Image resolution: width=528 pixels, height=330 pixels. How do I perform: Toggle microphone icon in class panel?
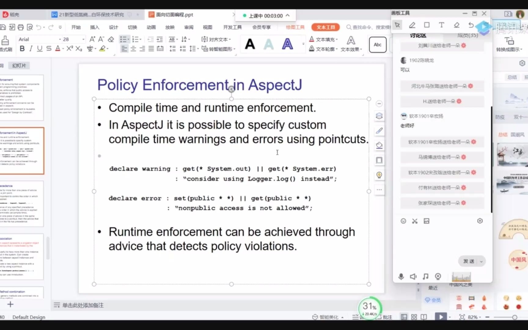401,277
